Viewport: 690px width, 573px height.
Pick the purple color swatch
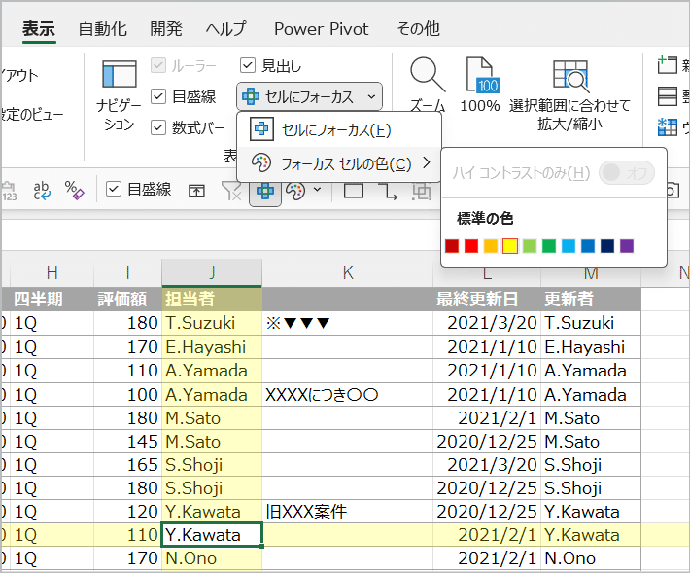pyautogui.click(x=627, y=246)
